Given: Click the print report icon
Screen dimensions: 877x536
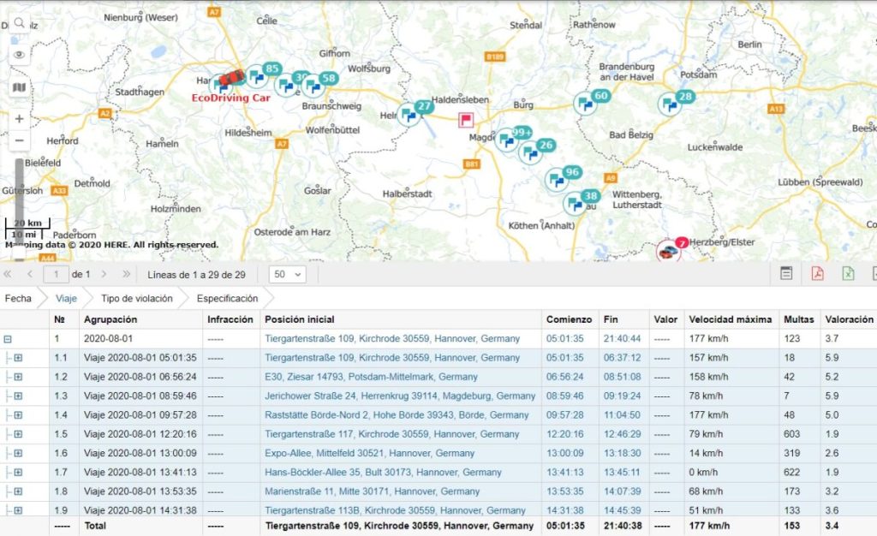Looking at the screenshot, I should tap(785, 274).
